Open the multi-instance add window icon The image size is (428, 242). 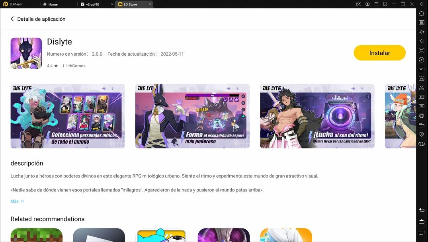[x=422, y=69]
